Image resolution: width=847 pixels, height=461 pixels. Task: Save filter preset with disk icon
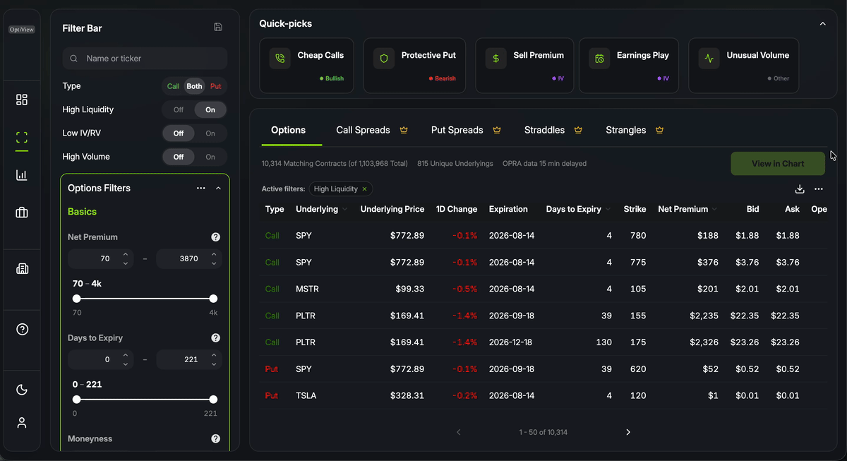pos(218,28)
